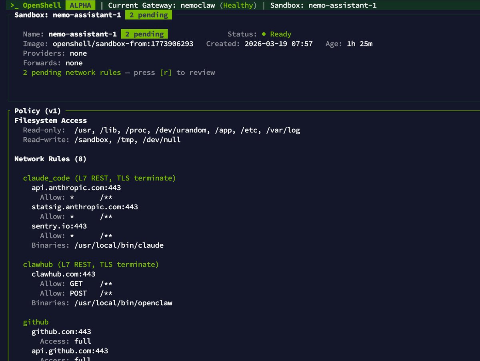Click Allow rule under sentry.io:443
Screen dimensions: 480x361
76,236
